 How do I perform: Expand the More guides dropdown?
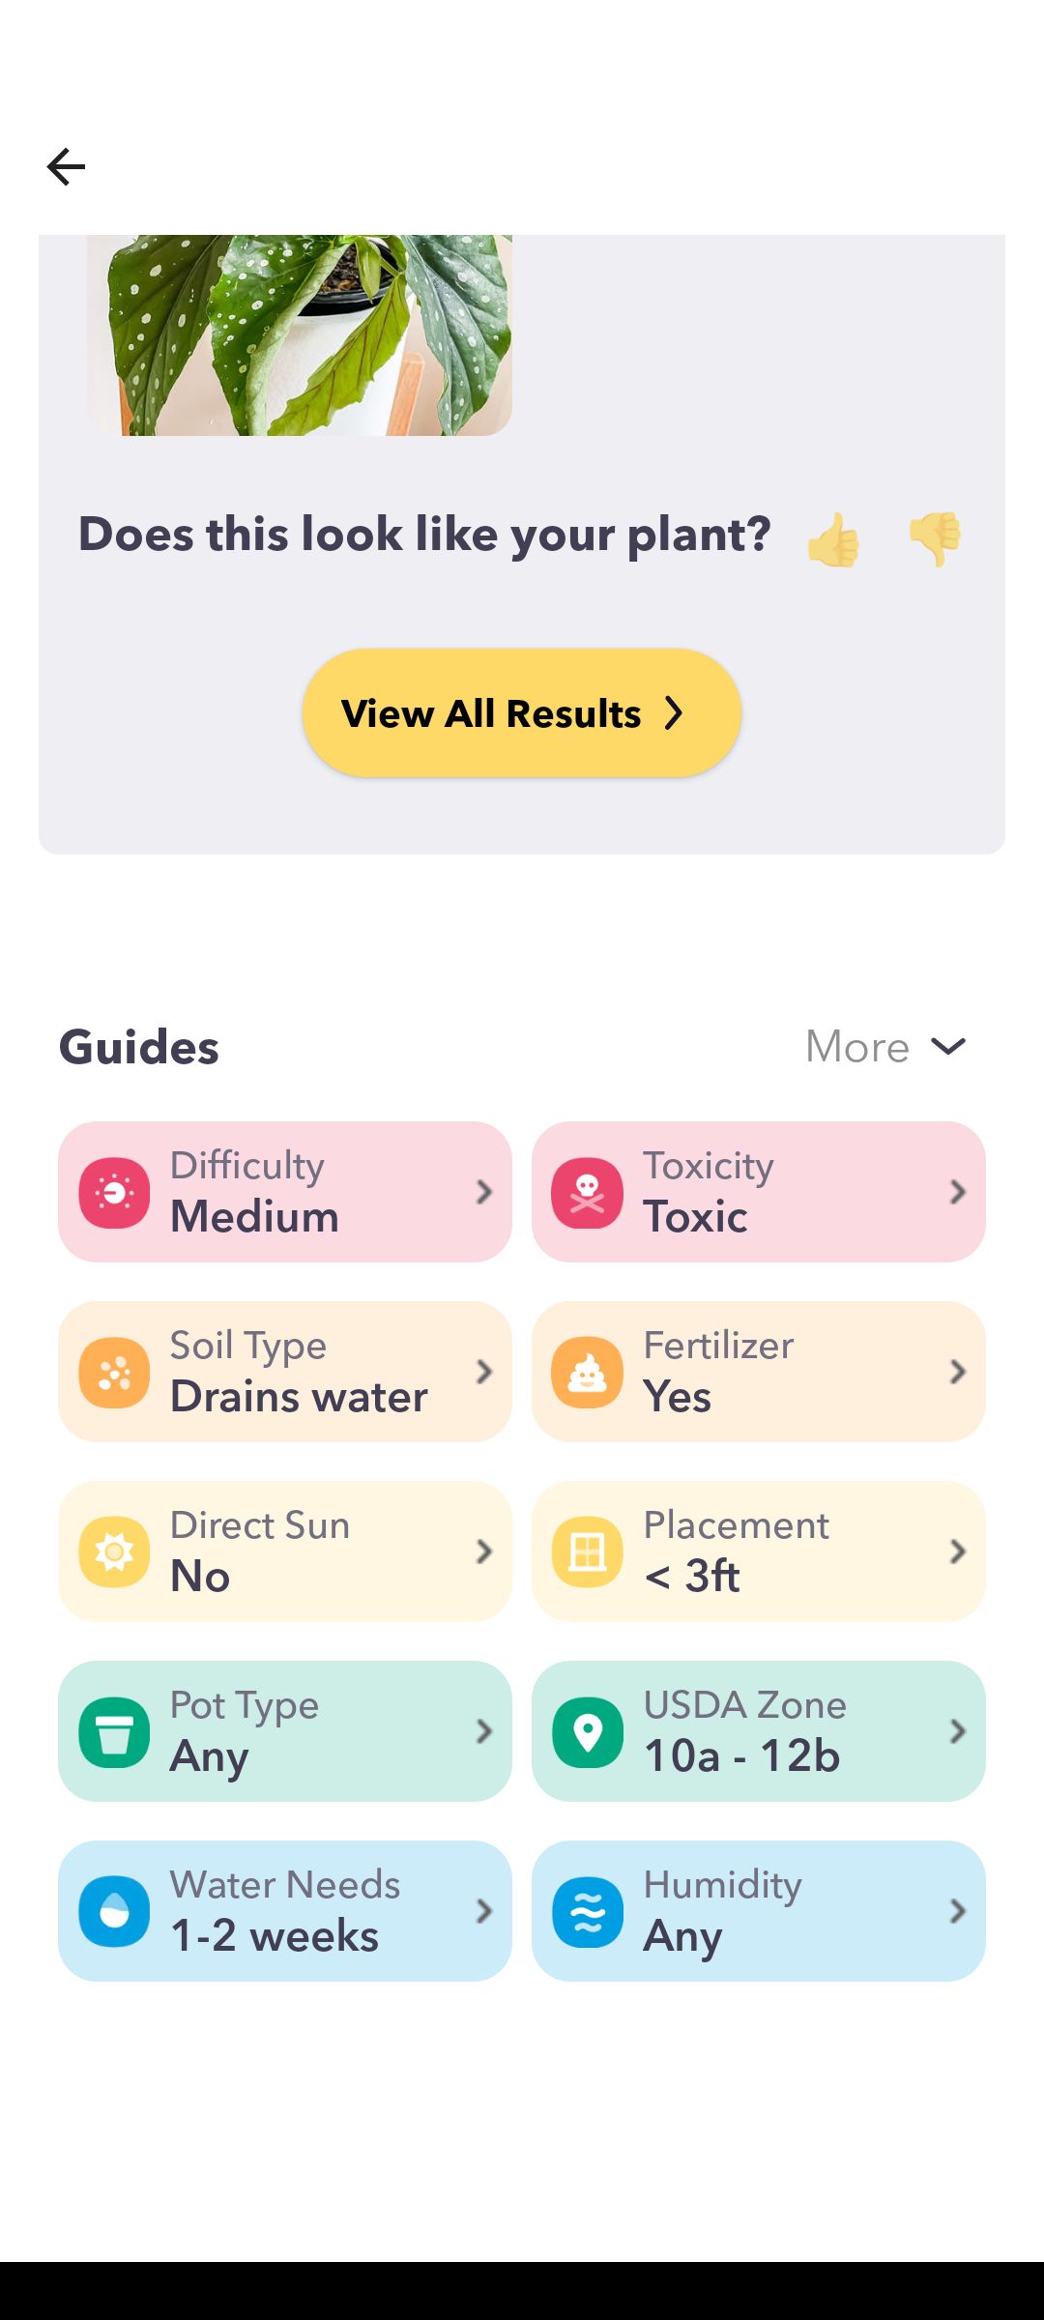pos(885,1046)
